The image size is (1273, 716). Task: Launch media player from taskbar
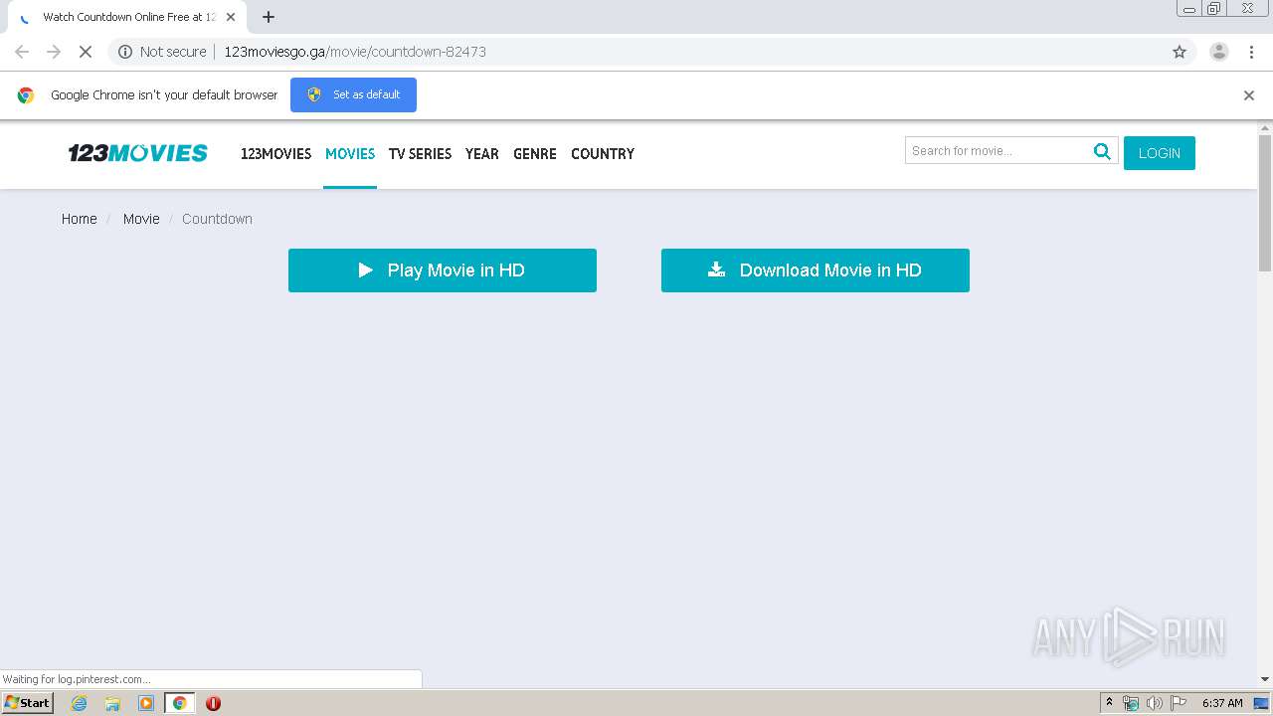tap(146, 703)
